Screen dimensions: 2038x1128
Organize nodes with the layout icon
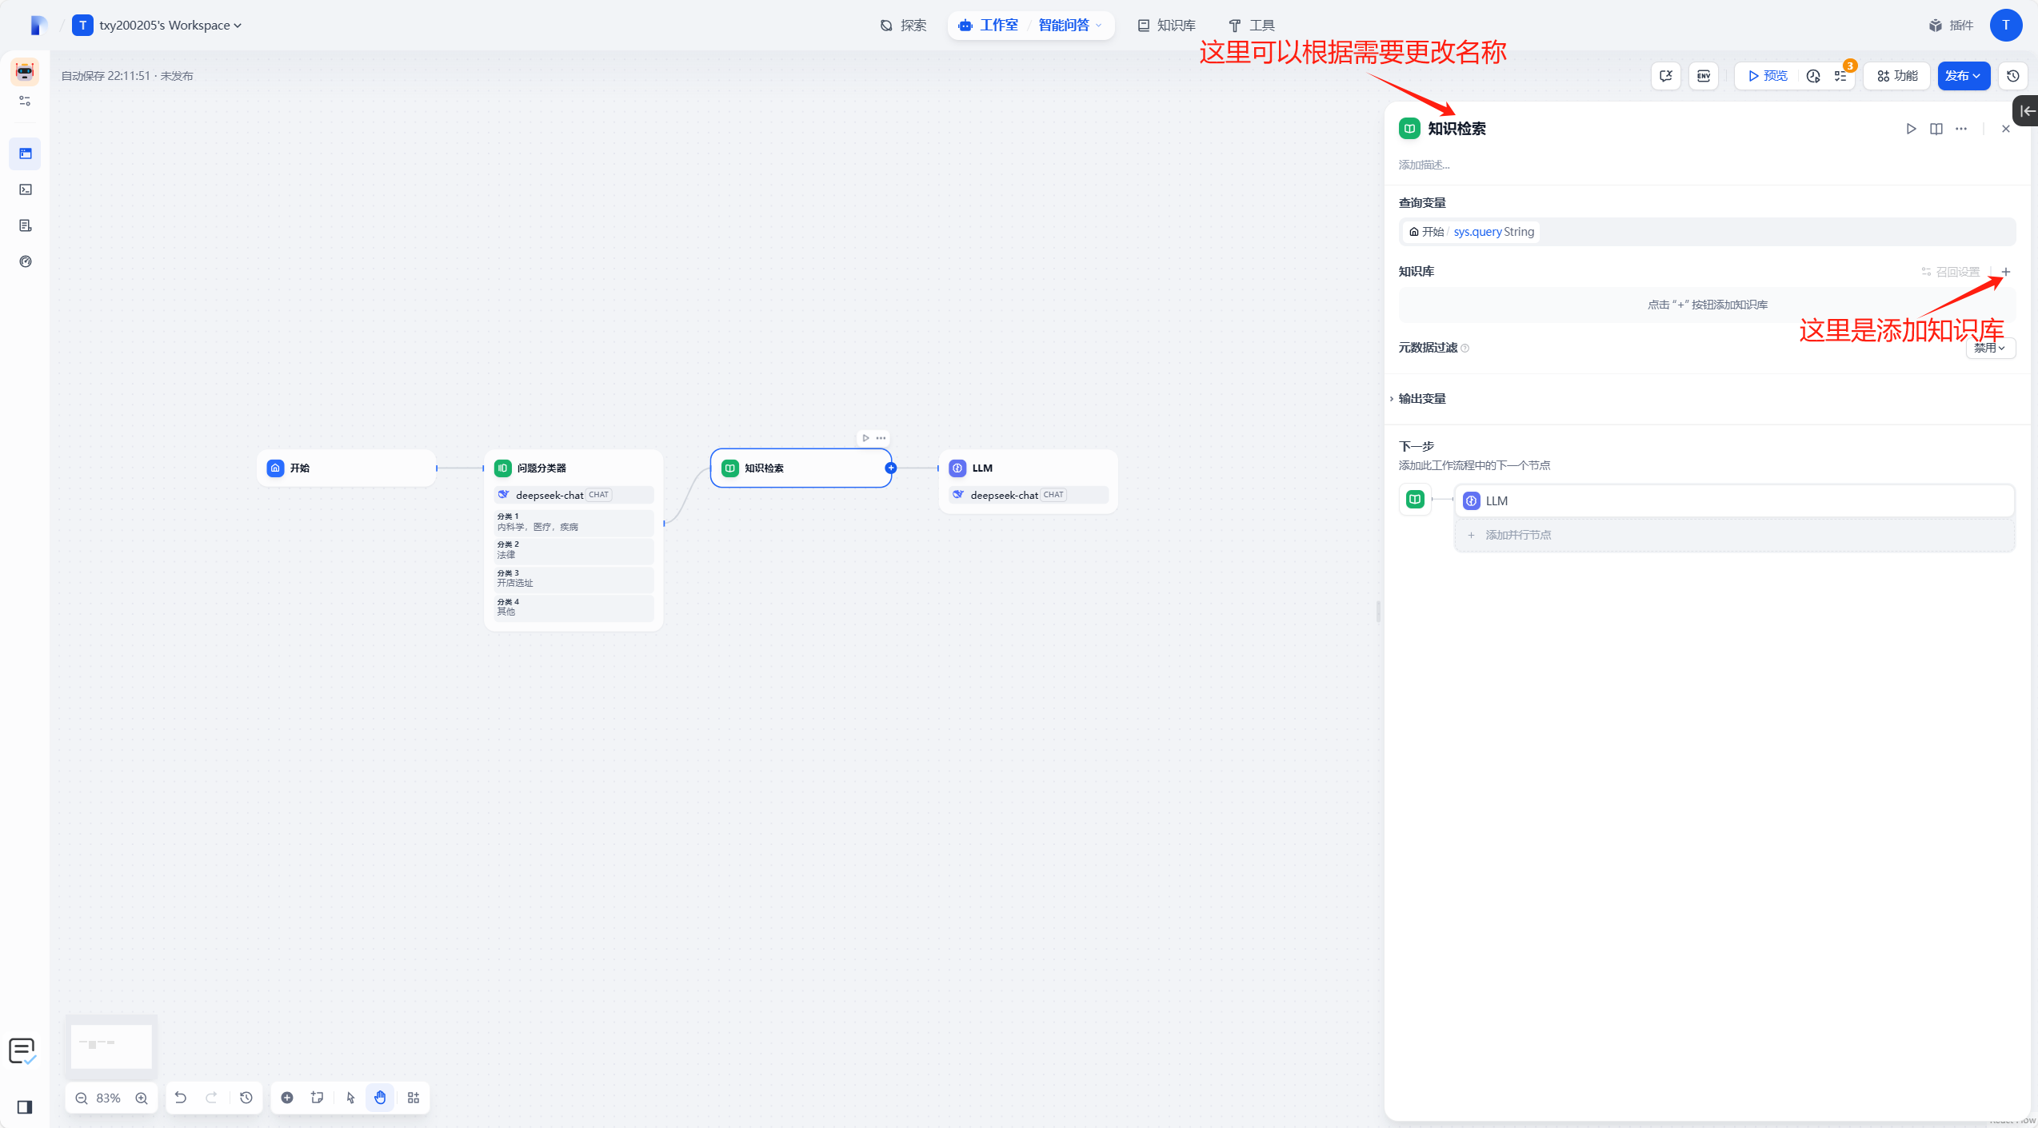tap(414, 1098)
